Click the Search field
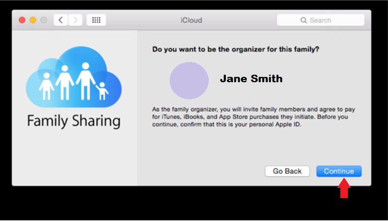This screenshot has width=388, height=221. (321, 20)
